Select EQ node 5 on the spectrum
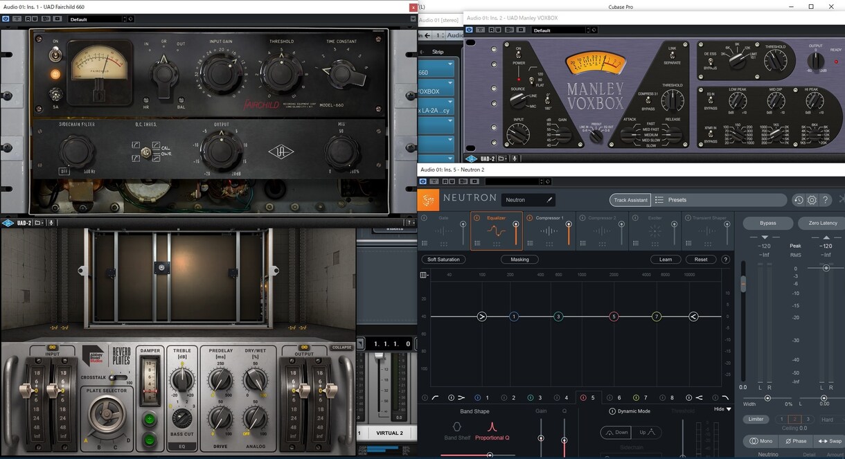This screenshot has width=845, height=459. pyautogui.click(x=614, y=316)
